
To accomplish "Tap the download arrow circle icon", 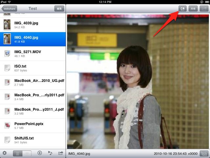I will (40, 153).
